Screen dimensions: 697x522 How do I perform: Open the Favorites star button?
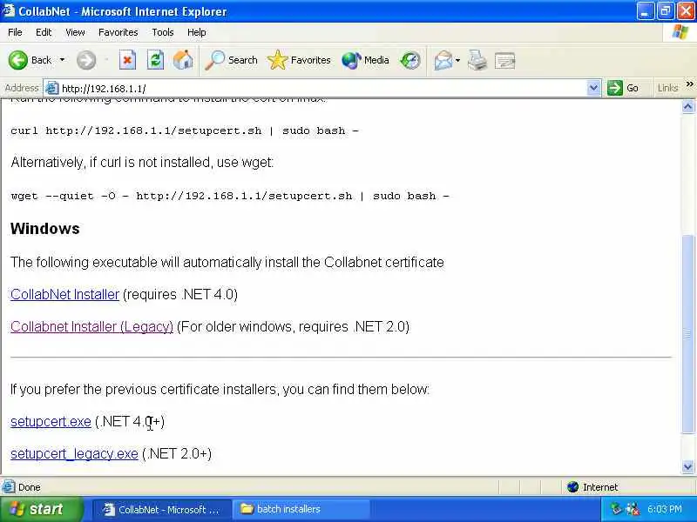point(299,60)
